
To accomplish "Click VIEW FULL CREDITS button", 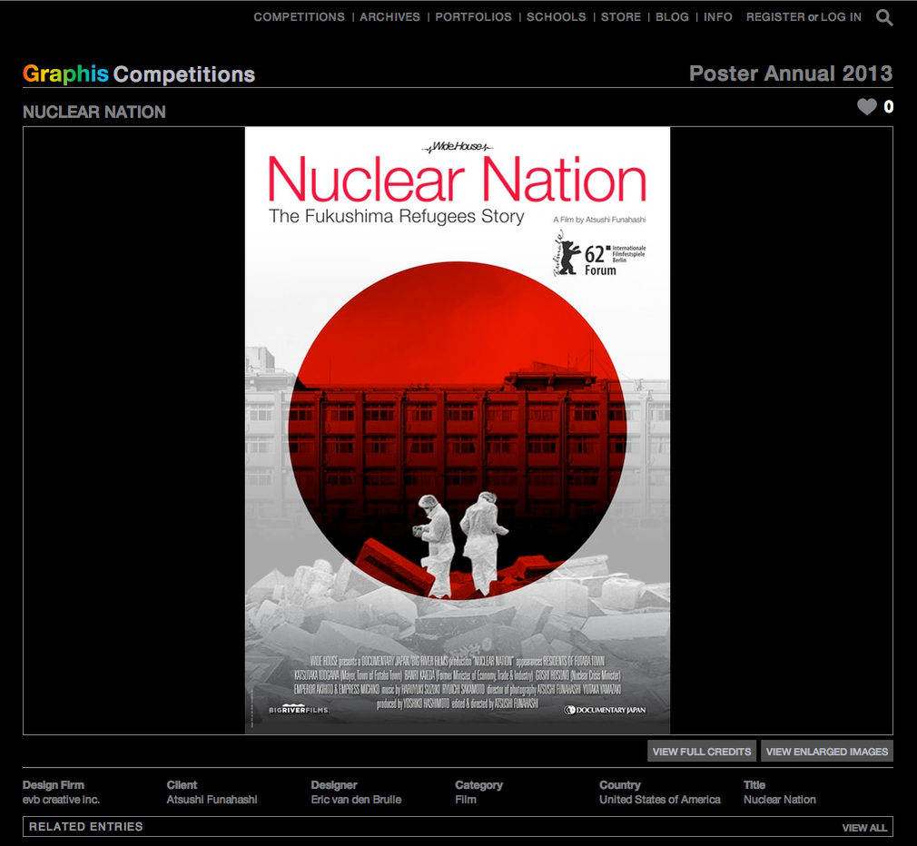I will [702, 752].
